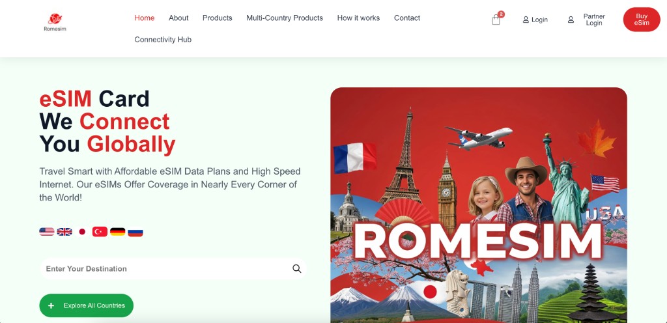Click the Explore All Countries button
This screenshot has height=323, width=667.
[x=87, y=305]
